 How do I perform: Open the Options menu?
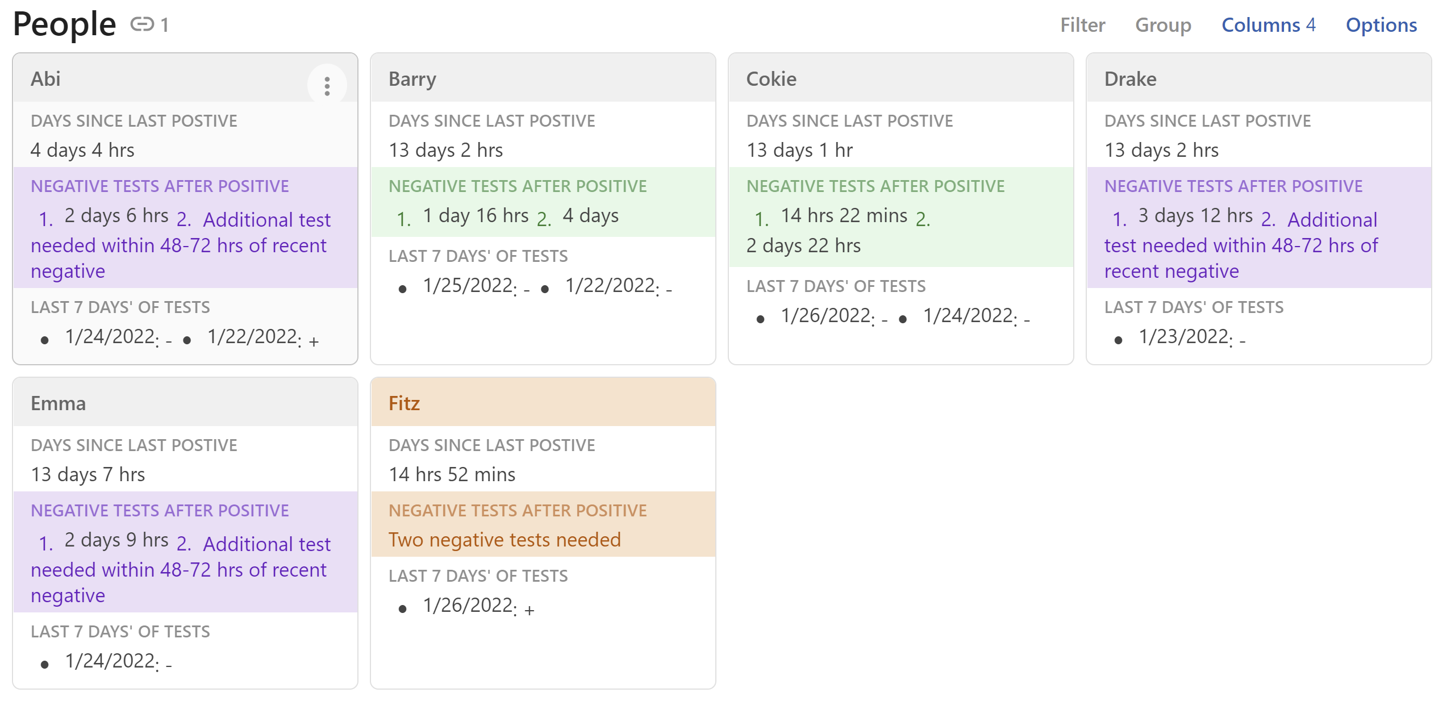(1381, 25)
